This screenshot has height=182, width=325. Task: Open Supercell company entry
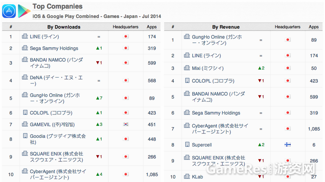tap(202, 145)
